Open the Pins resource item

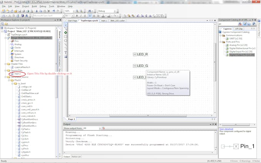17,41
